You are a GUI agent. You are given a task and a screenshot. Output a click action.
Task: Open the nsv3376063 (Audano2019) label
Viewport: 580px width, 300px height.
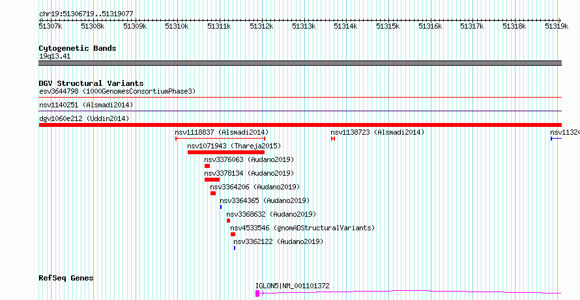coord(249,159)
